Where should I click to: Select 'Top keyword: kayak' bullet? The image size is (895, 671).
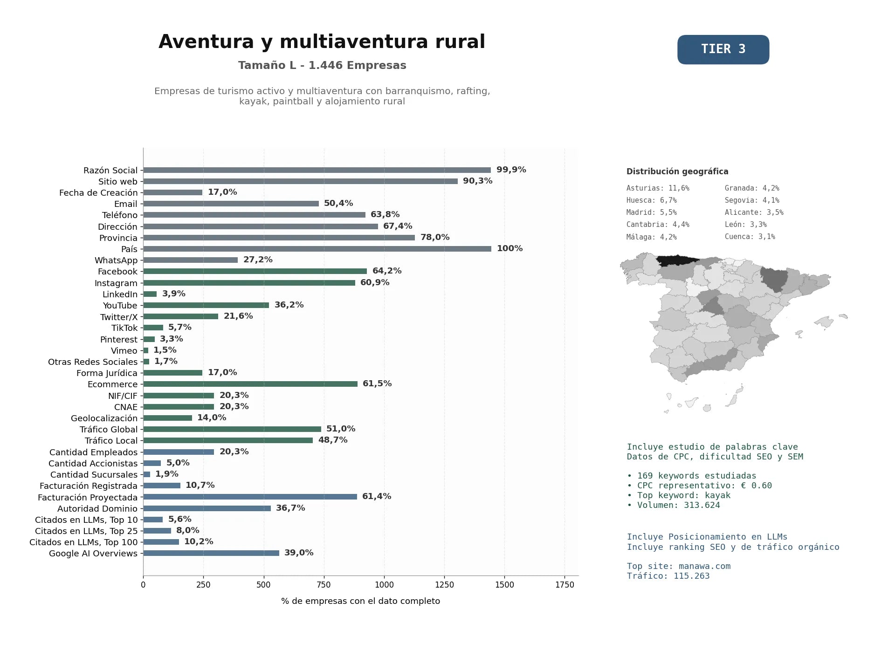tap(679, 495)
